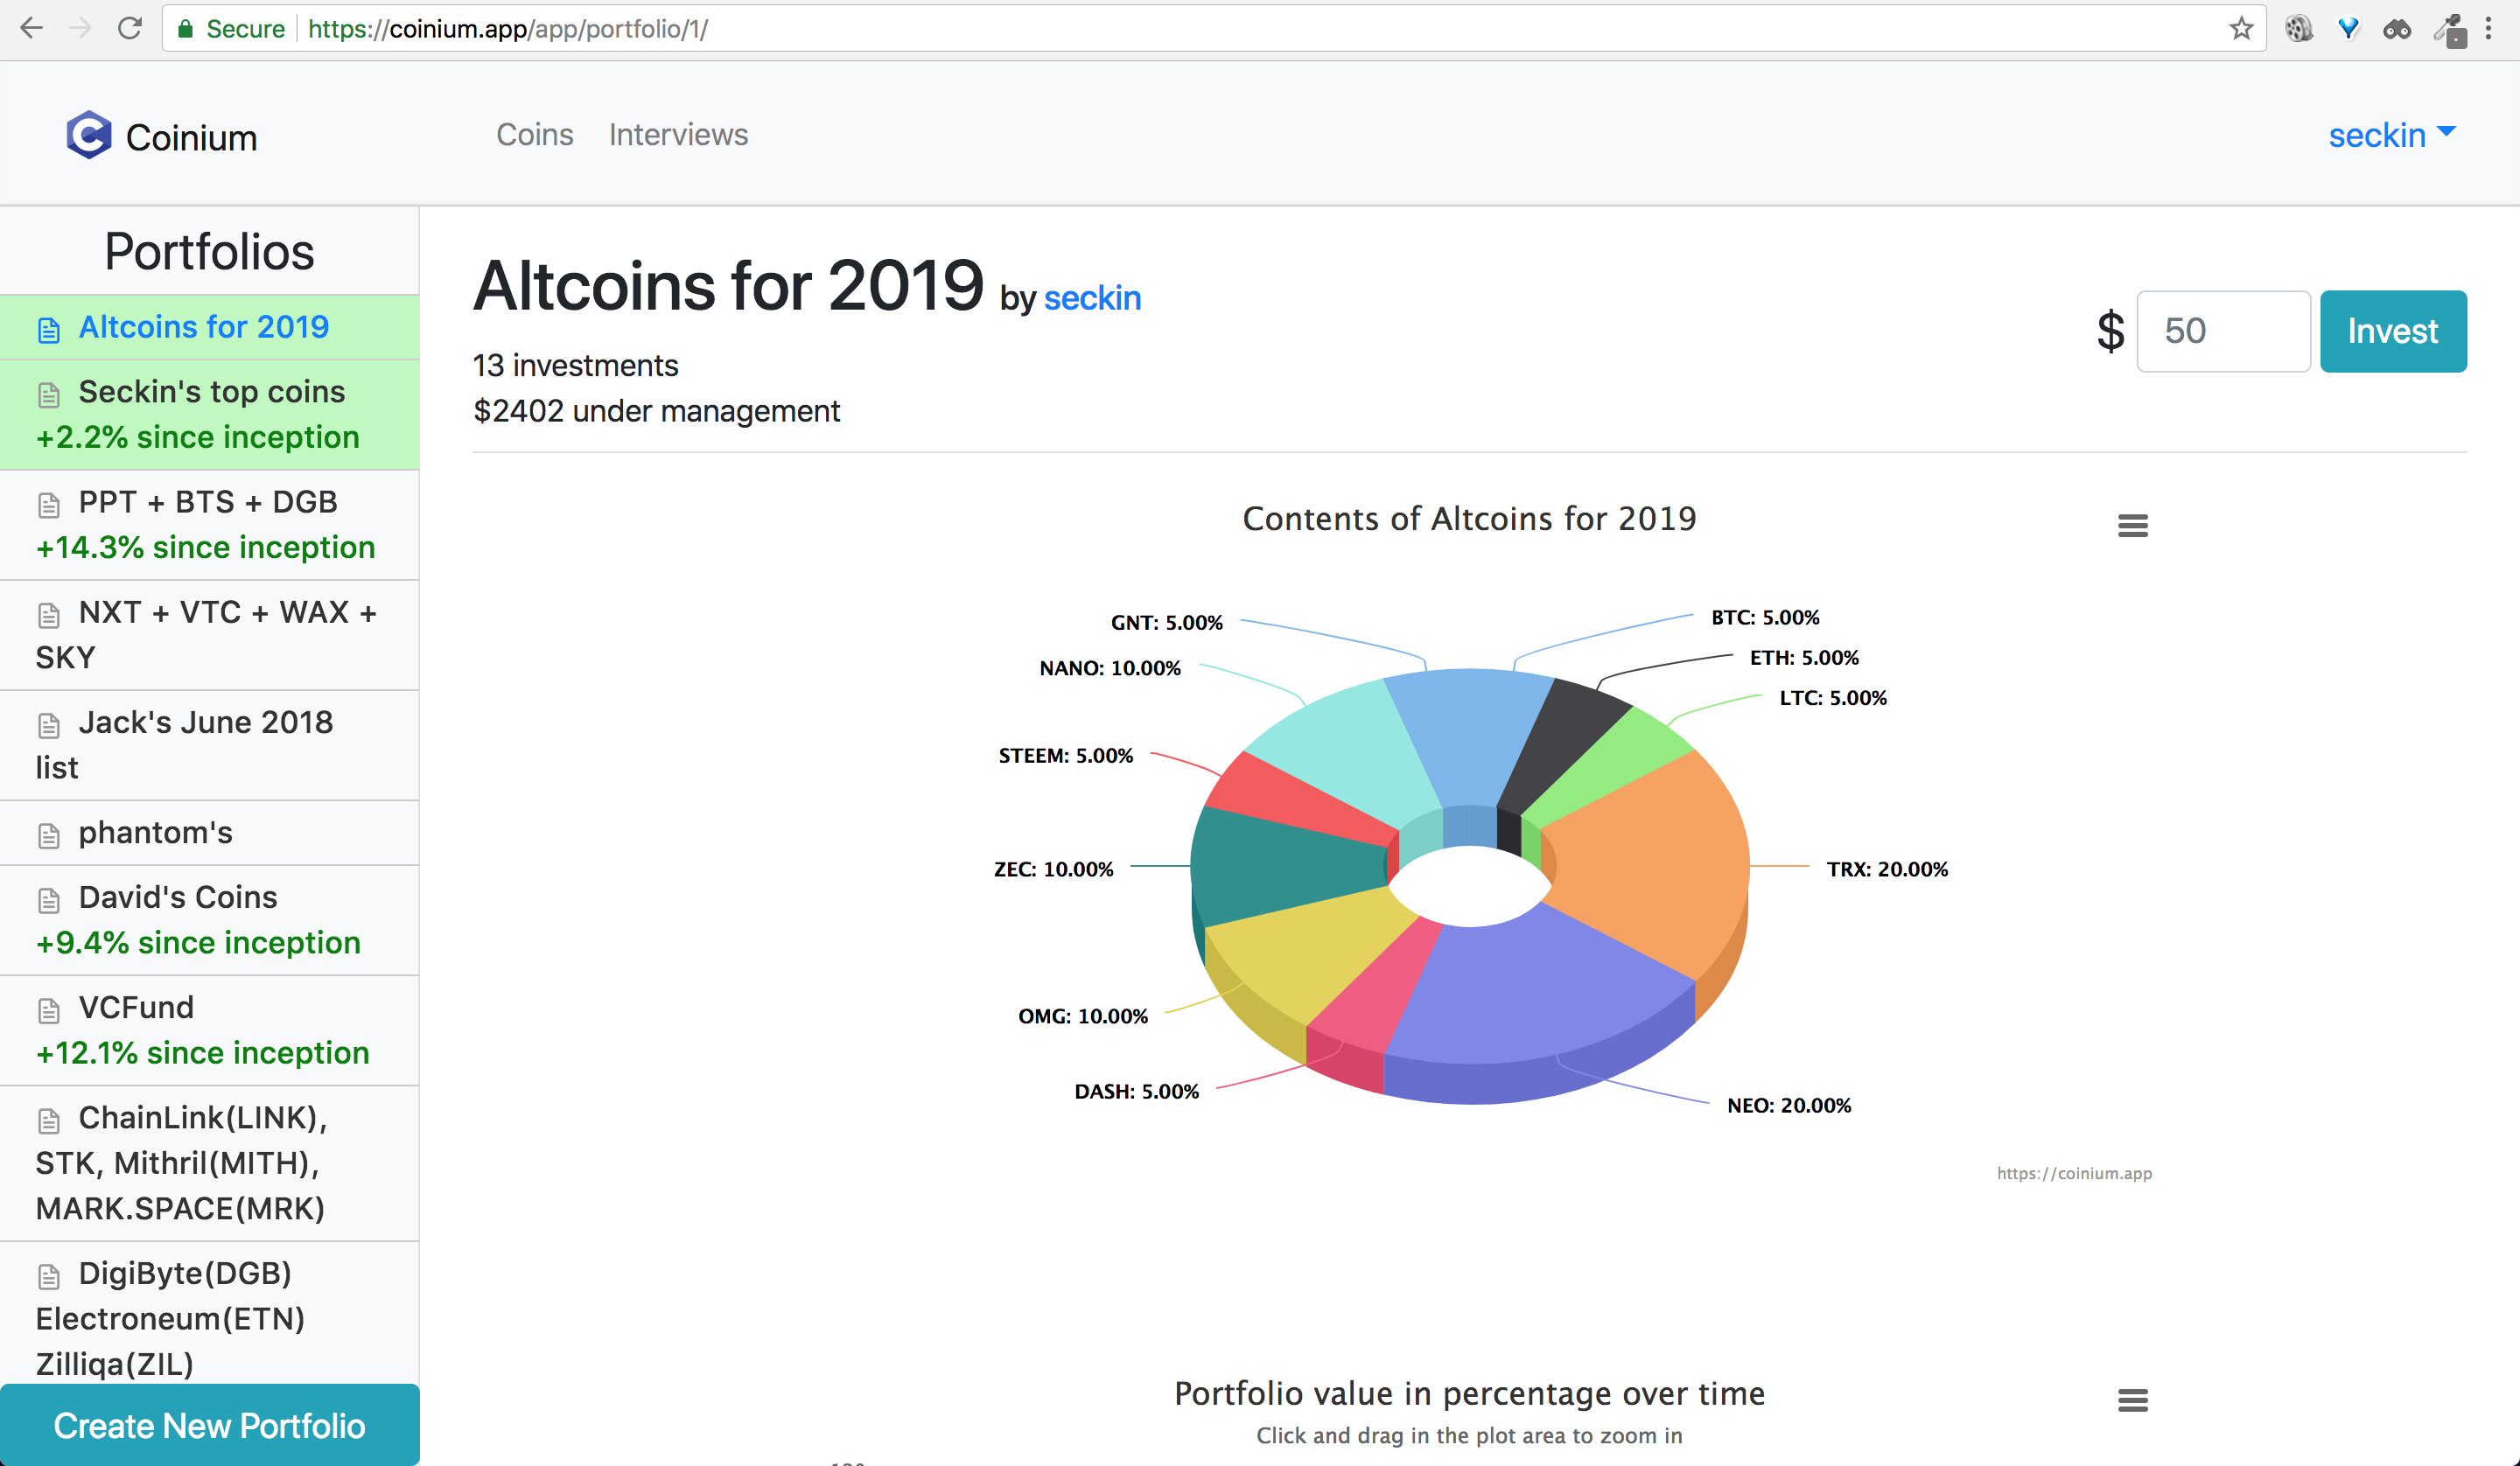Screen dimensions: 2520x1466
Task: Go back using the browser back arrow
Action: (x=32, y=28)
